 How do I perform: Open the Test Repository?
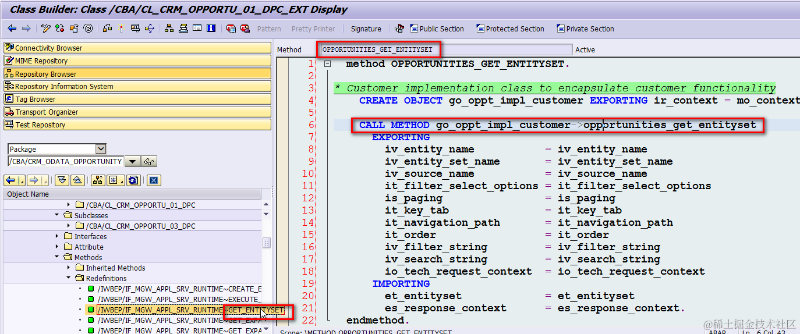click(137, 125)
